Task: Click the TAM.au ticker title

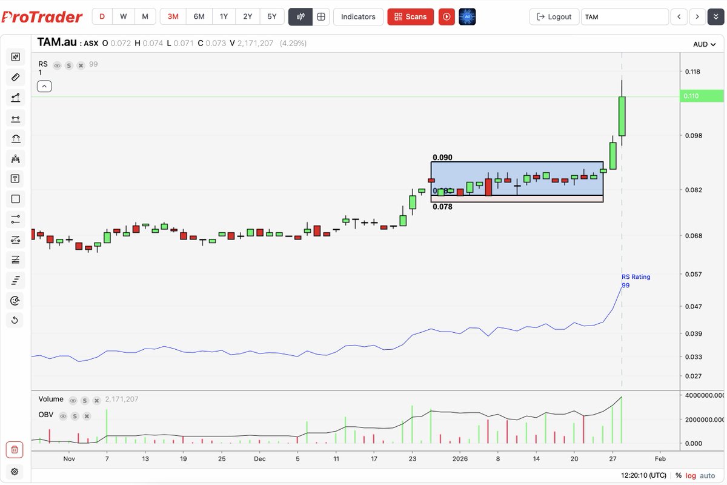Action: pos(56,43)
